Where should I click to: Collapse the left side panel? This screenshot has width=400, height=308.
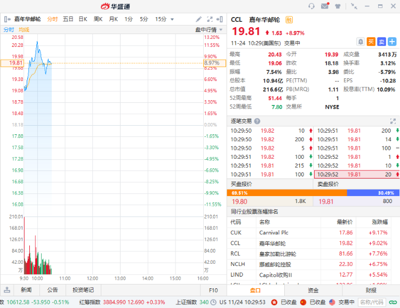coord(7,19)
